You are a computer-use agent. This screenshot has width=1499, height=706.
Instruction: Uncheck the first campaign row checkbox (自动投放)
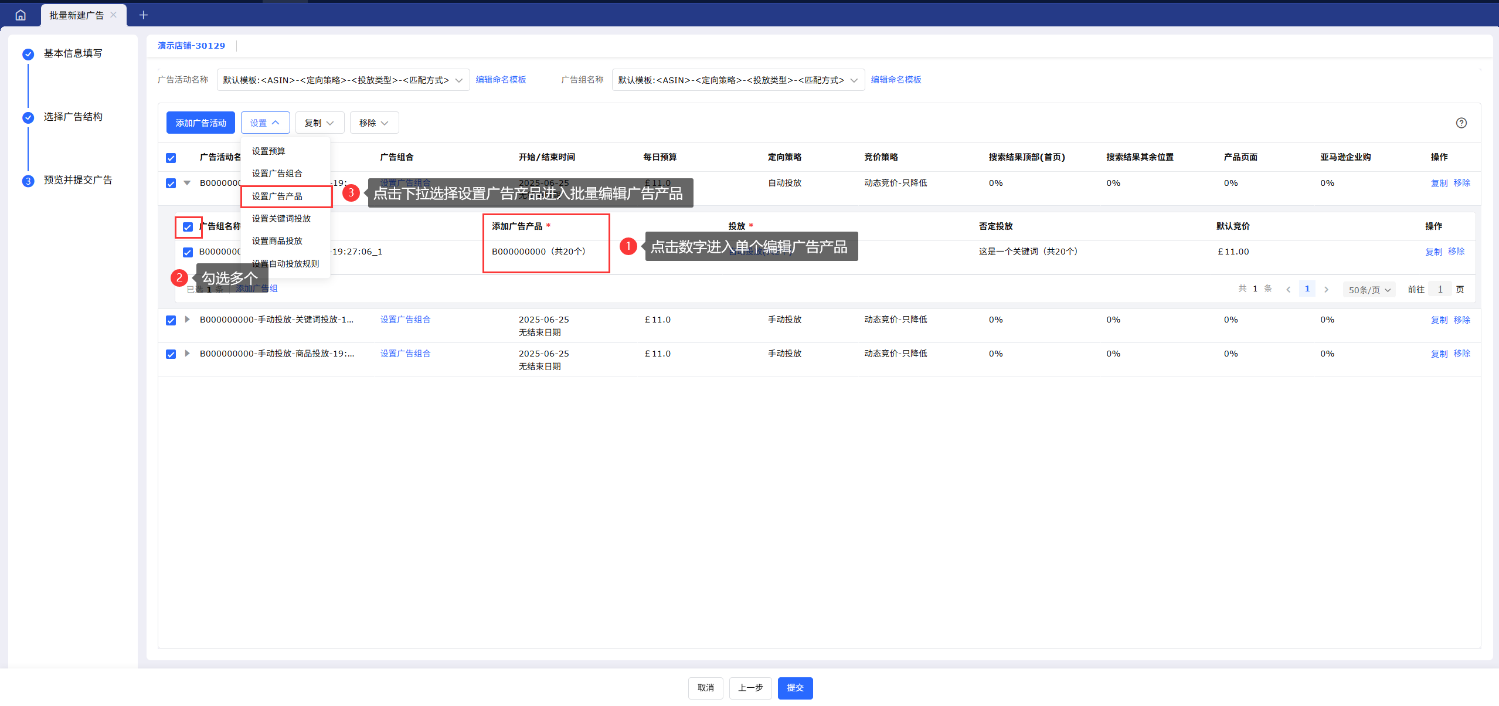tap(171, 184)
